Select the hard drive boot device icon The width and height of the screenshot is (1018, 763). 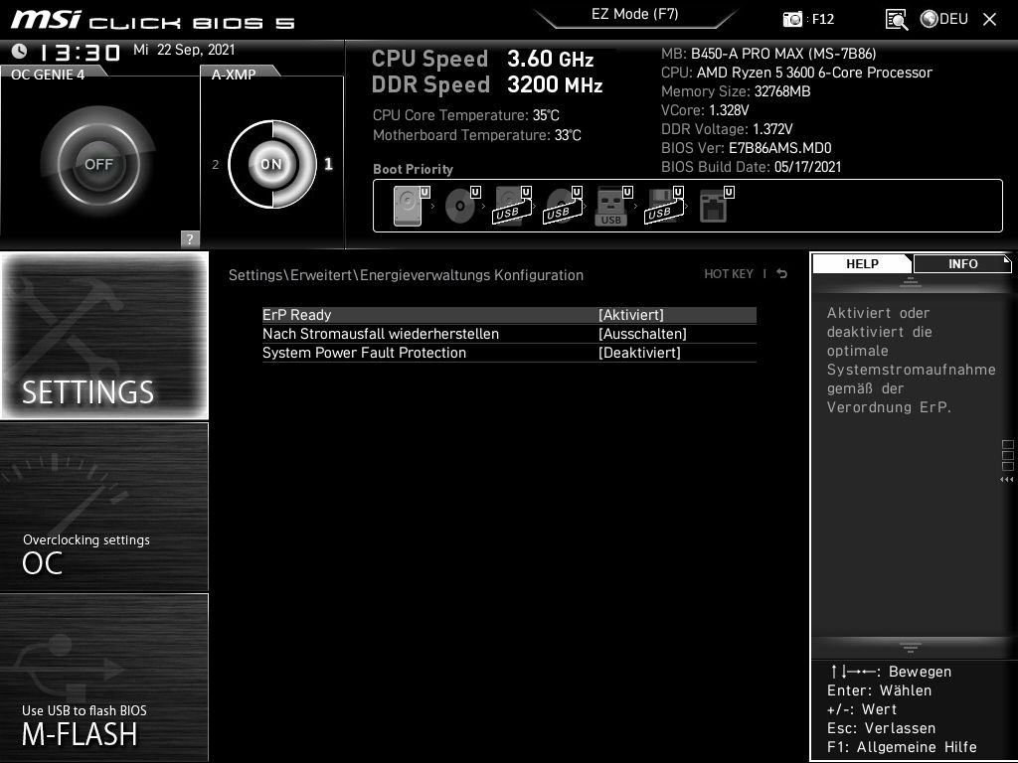[406, 204]
